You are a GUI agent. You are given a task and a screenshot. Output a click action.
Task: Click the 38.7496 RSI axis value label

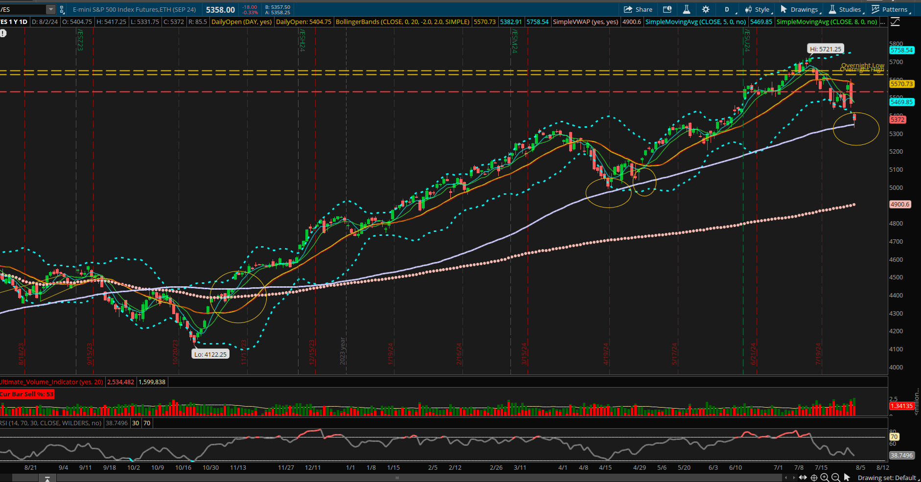[901, 455]
